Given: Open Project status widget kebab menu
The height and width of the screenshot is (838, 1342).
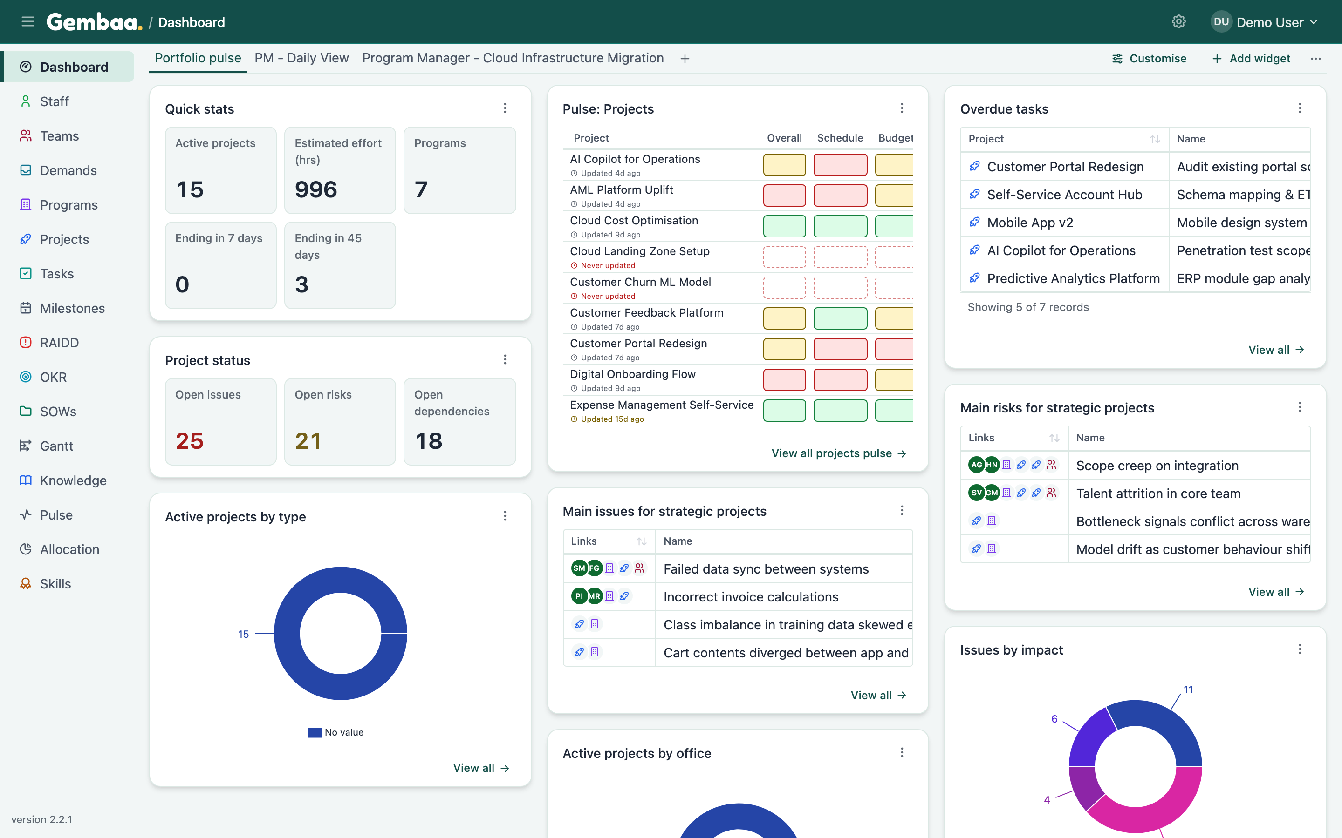Looking at the screenshot, I should click(x=505, y=360).
